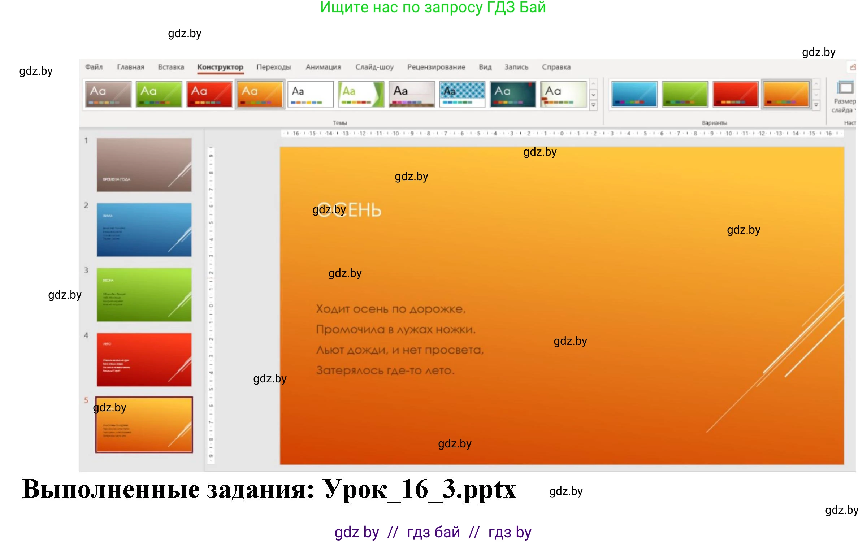Apply the red theme design
This screenshot has width=867, height=542.
click(x=209, y=94)
